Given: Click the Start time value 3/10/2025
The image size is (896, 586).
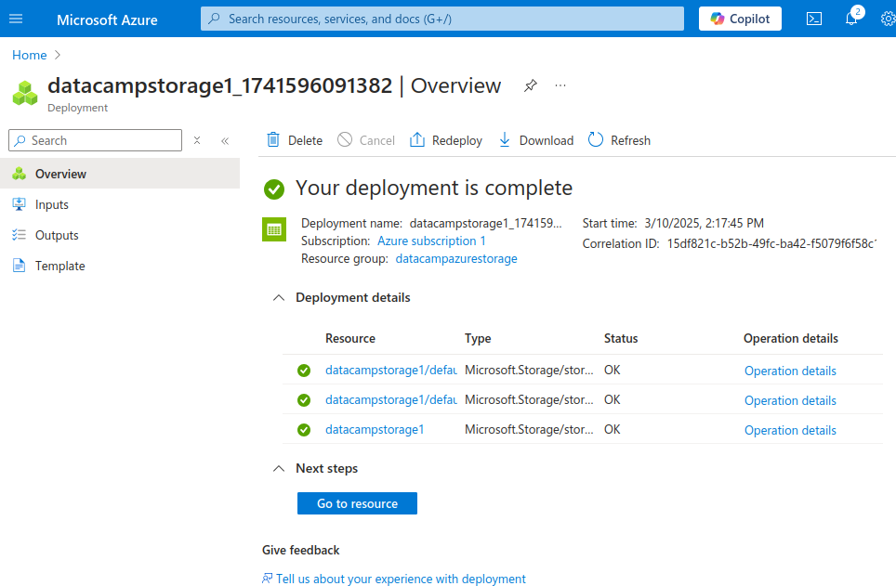Looking at the screenshot, I should click(x=704, y=223).
